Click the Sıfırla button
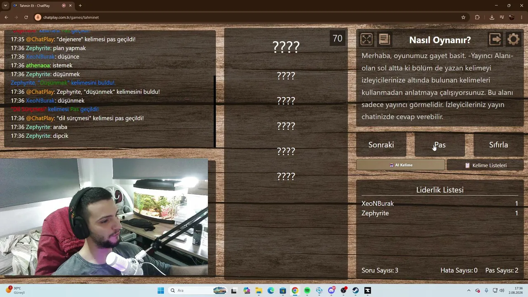 coord(498,145)
